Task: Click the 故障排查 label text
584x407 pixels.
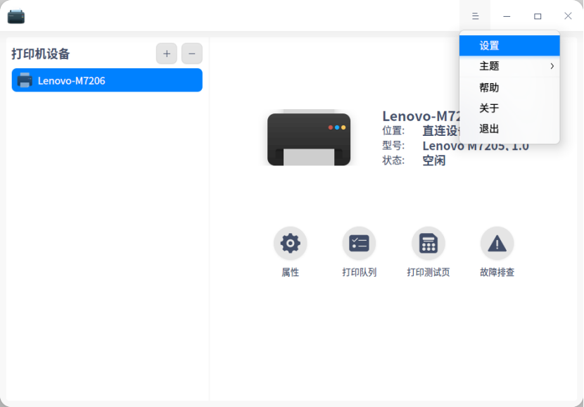Action: (497, 273)
